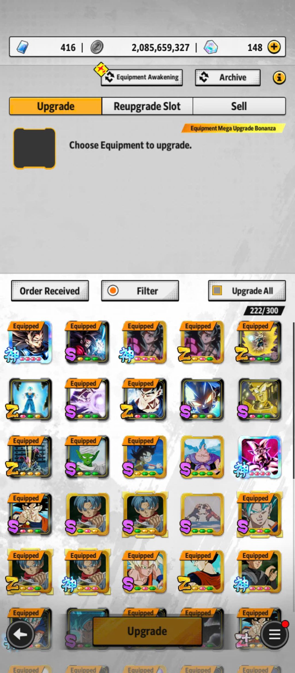Open the hamburger menu icon
The image size is (295, 673).
pos(274,634)
